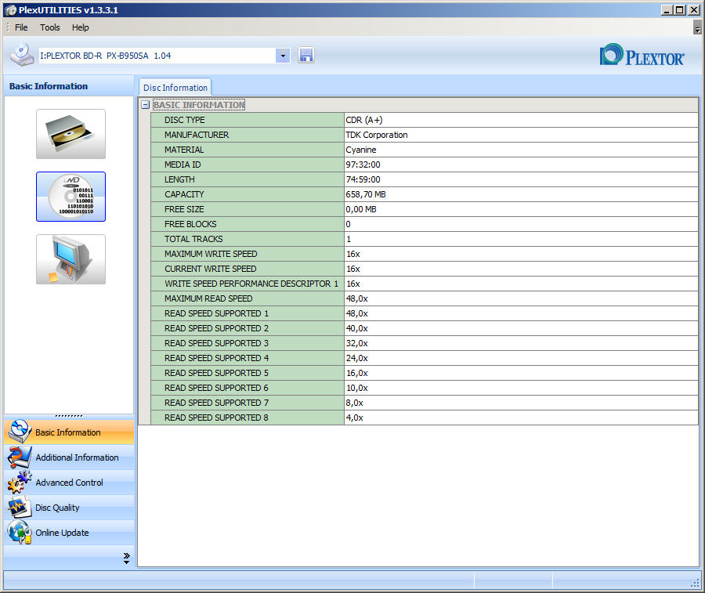Open the Additional Information section

tap(69, 457)
